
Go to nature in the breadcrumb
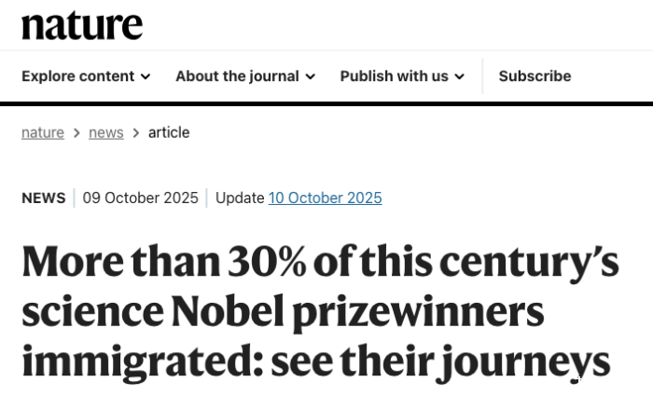pyautogui.click(x=43, y=132)
